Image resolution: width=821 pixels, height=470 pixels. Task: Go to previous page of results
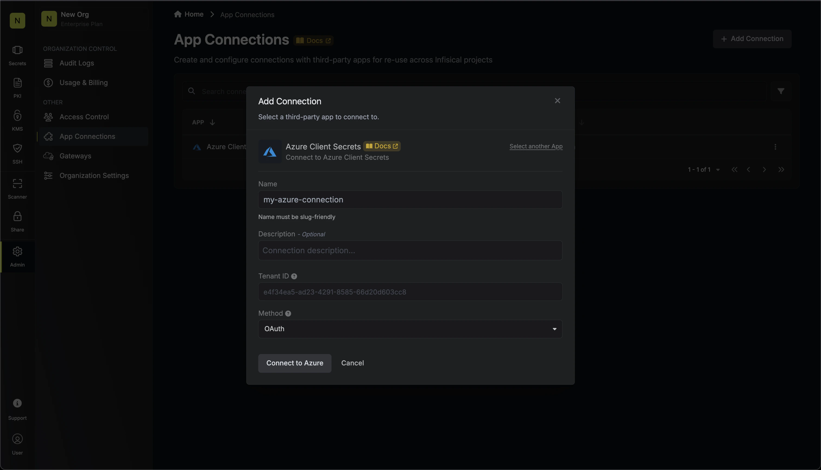coord(749,170)
